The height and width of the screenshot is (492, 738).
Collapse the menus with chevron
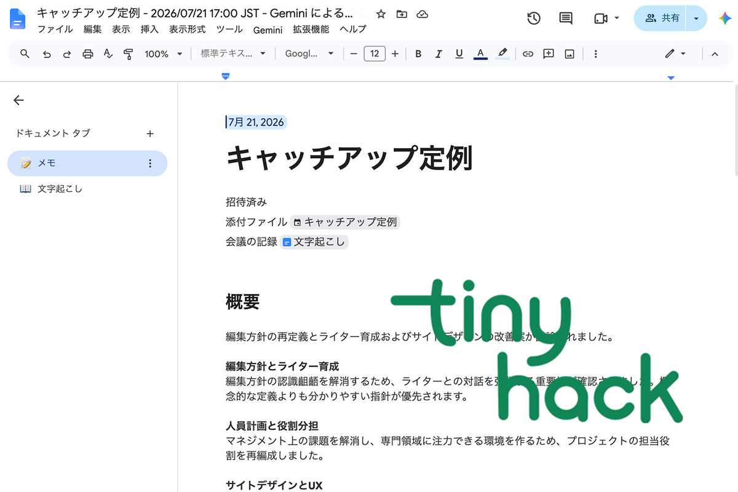[x=715, y=54]
